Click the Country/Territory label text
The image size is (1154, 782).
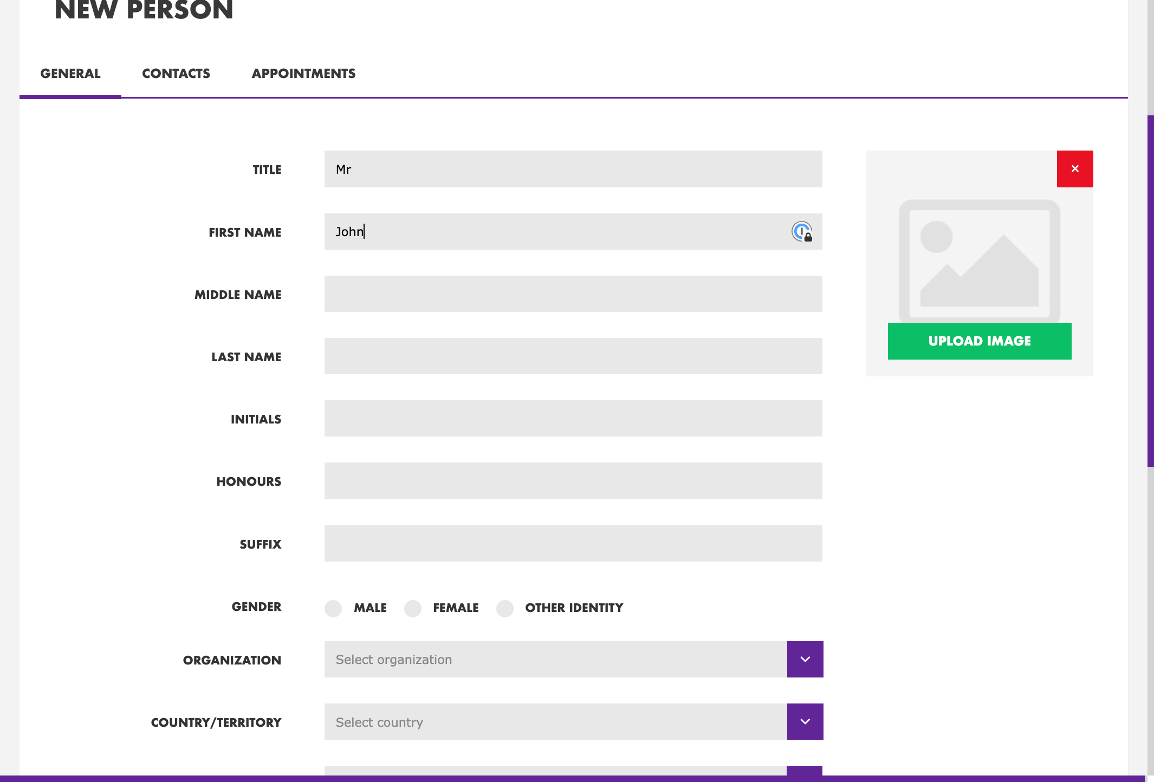click(216, 722)
